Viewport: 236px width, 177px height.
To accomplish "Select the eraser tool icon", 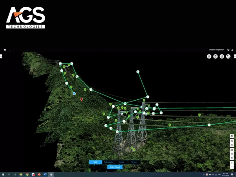I will 222,56.
